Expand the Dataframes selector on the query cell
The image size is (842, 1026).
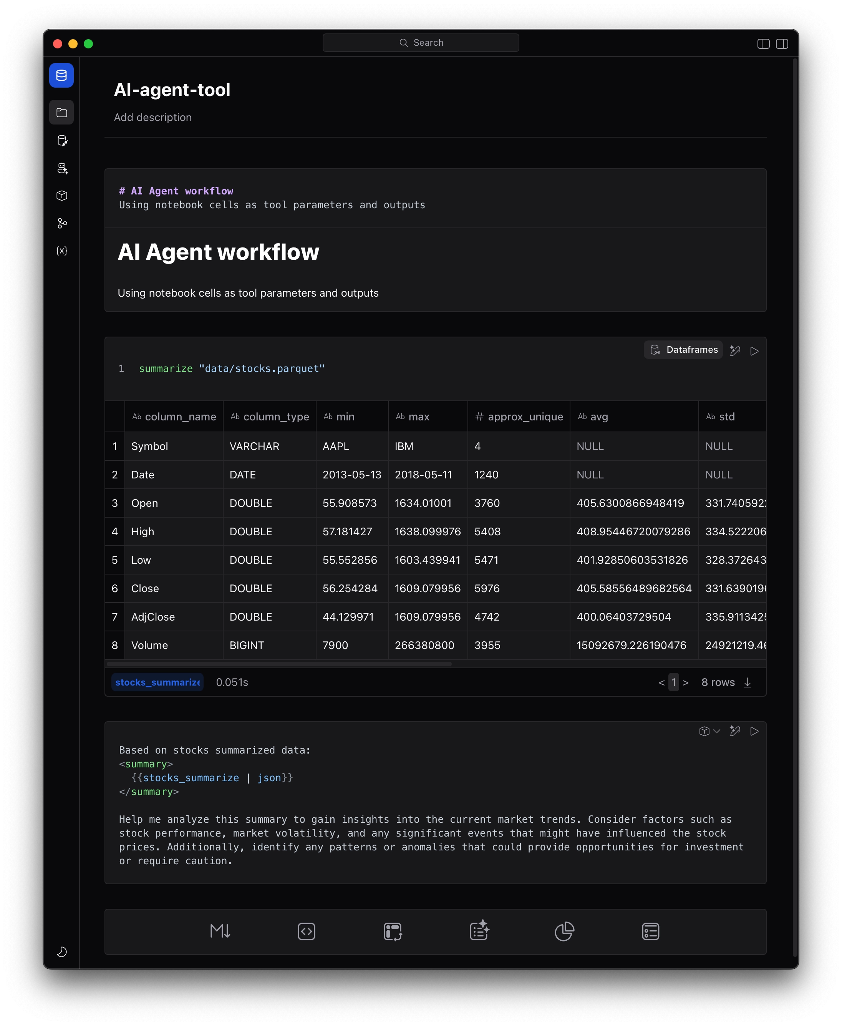coord(683,349)
